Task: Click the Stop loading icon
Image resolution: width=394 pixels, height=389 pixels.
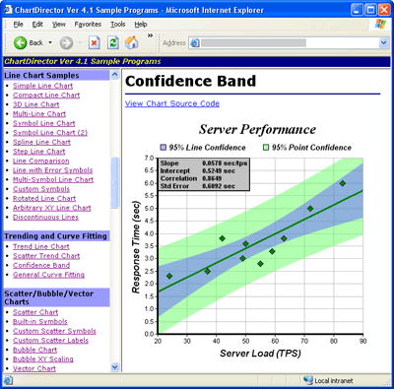Action: coord(95,43)
